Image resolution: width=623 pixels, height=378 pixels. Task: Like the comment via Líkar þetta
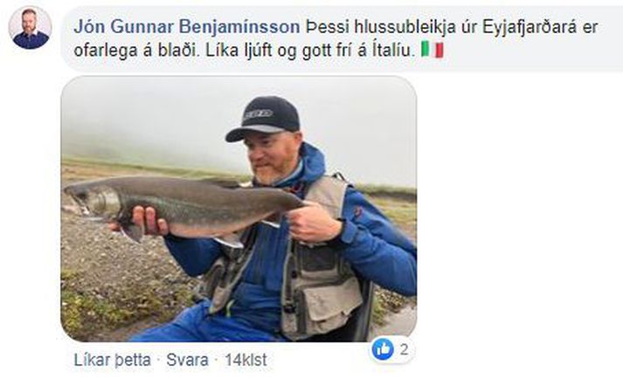(113, 361)
